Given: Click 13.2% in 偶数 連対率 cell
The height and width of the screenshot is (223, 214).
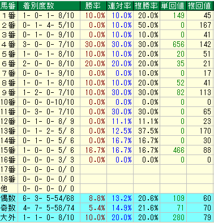Looking at the screenshot, I should click(x=122, y=198).
